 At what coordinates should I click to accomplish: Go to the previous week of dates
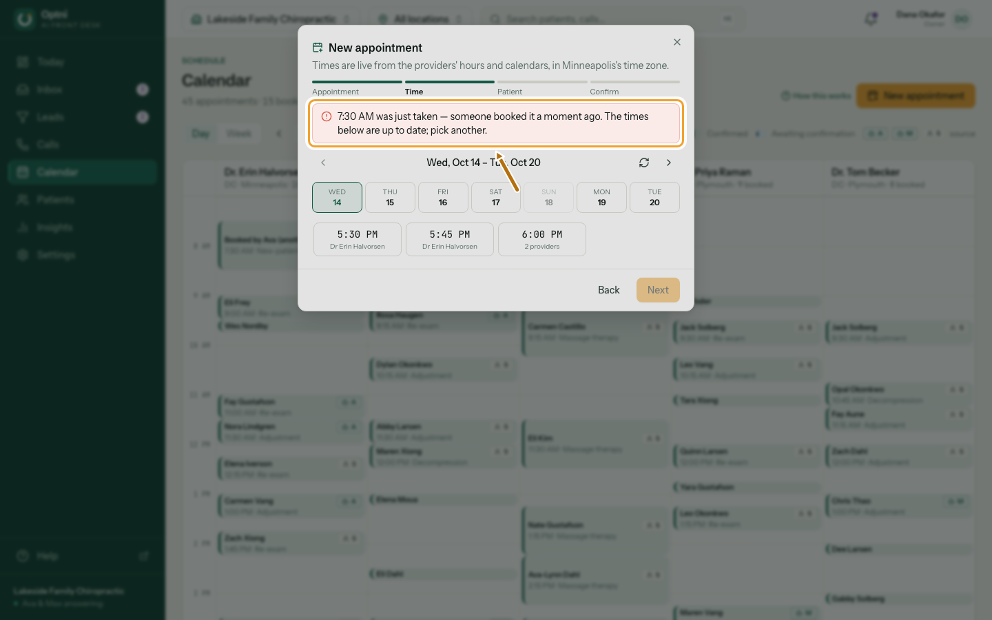pos(323,163)
